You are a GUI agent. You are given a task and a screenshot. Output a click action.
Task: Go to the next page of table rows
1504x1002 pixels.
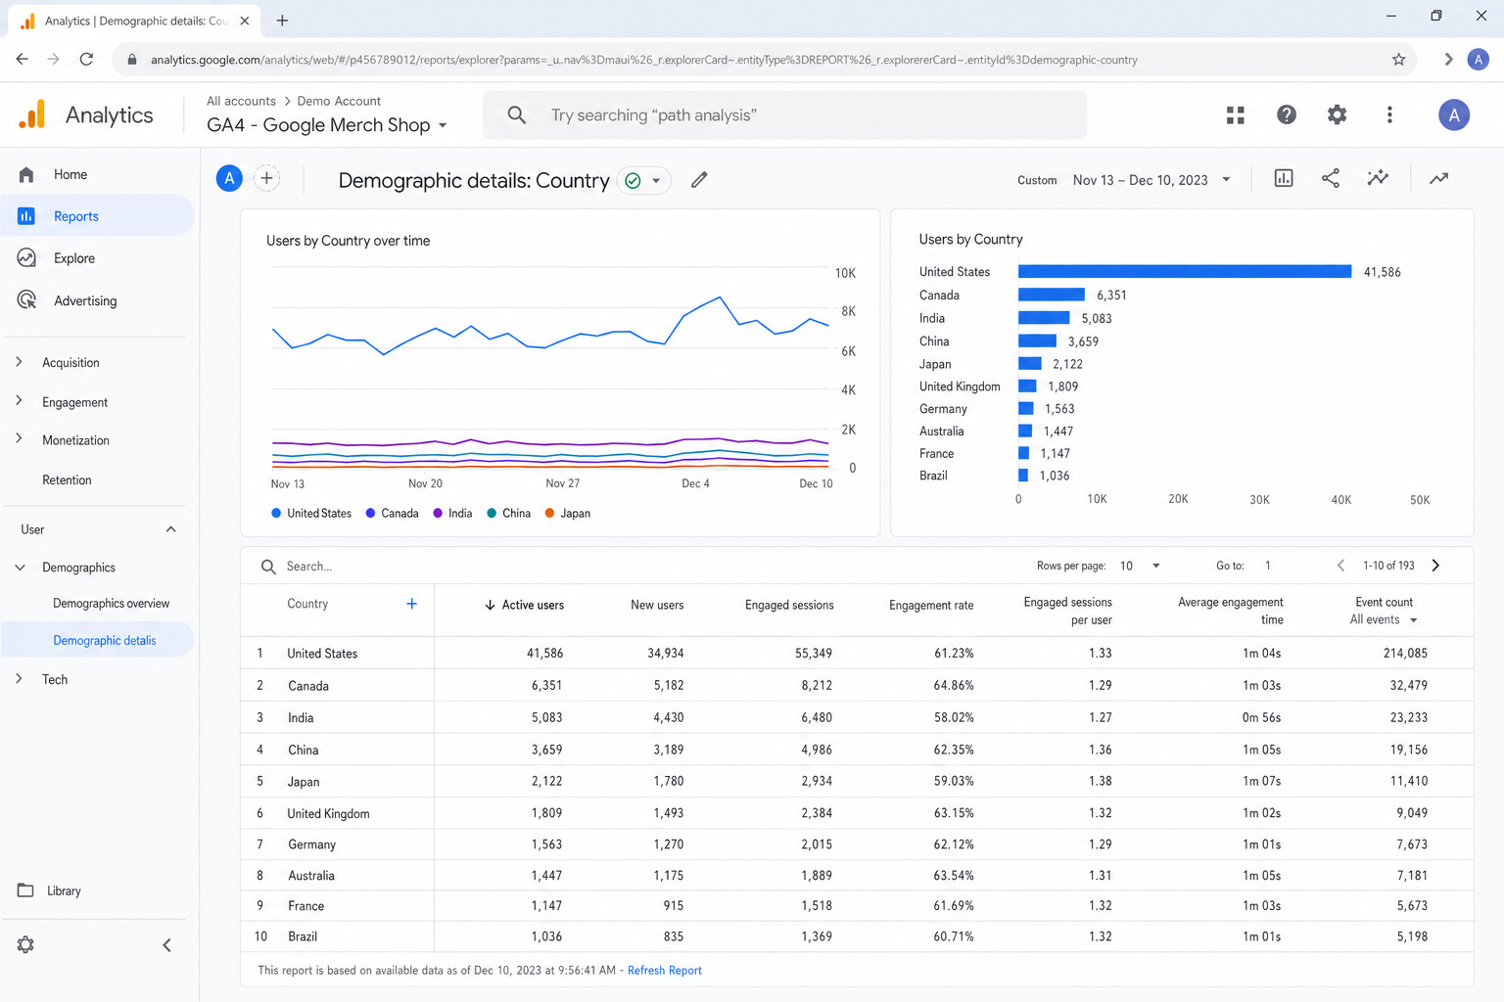1435,566
